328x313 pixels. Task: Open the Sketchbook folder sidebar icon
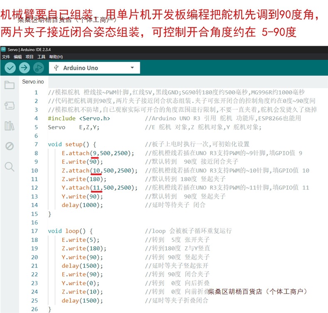pyautogui.click(x=10, y=85)
